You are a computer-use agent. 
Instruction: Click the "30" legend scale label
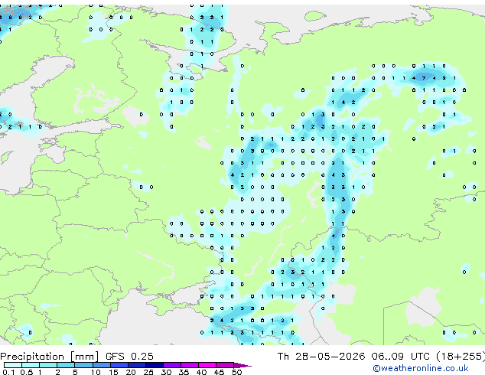pos(166,372)
